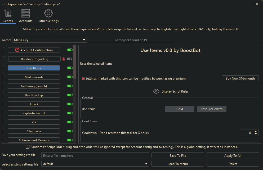Open the Scripts tab icon
Screen dimensions: 263x170
pos(8,13)
